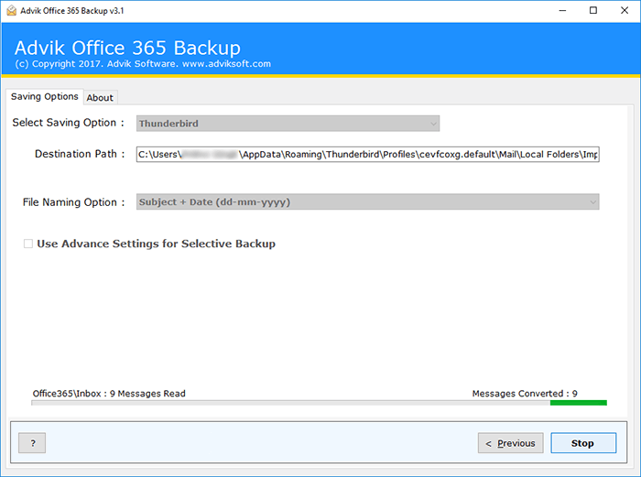Viewport: 641px width, 477px height.
Task: Click the 'Destination Path :' label
Action: (x=80, y=154)
